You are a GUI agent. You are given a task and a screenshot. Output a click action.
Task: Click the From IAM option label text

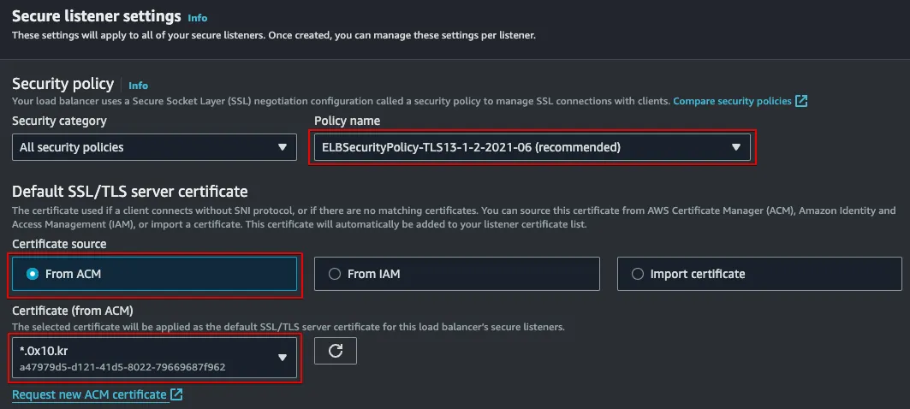click(373, 274)
